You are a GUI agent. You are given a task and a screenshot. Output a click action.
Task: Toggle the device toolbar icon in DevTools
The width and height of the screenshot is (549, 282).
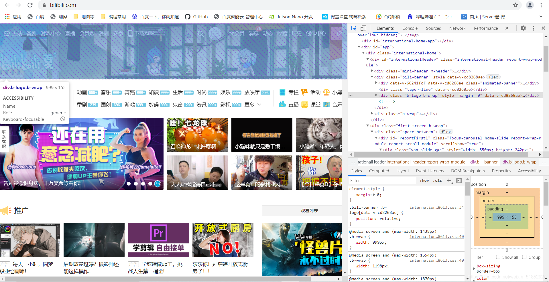pos(363,28)
